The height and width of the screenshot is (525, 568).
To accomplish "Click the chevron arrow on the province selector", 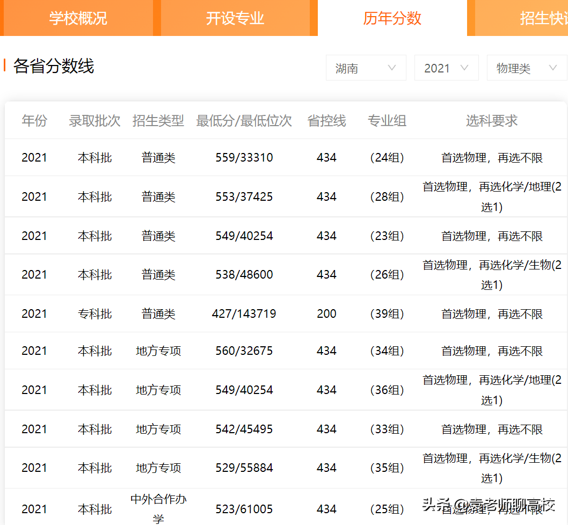I will (x=392, y=68).
